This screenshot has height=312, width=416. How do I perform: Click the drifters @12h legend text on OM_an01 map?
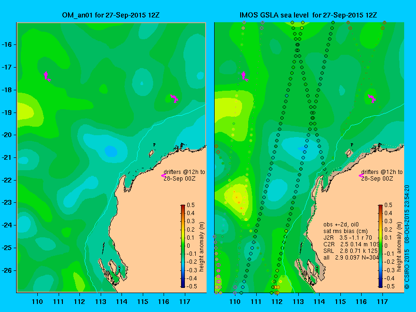184,175
